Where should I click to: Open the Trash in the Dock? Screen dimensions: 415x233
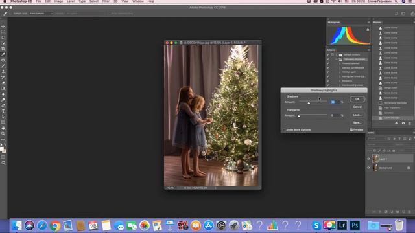(x=399, y=225)
